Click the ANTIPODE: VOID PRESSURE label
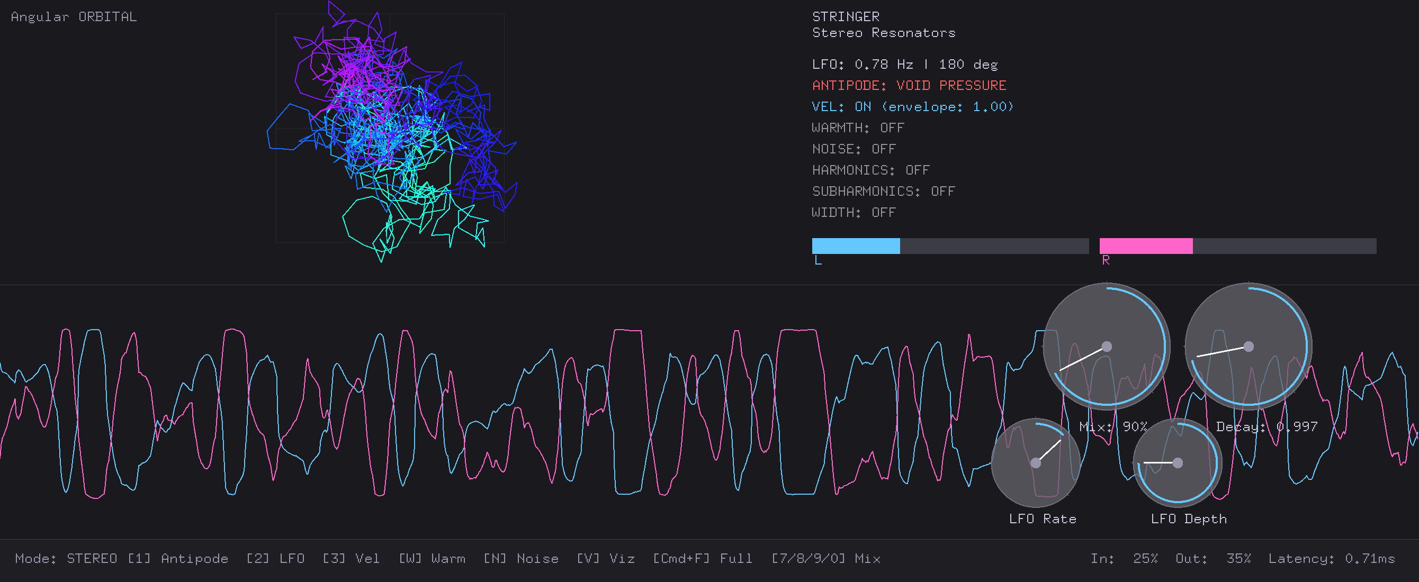The image size is (1419, 582). [909, 85]
